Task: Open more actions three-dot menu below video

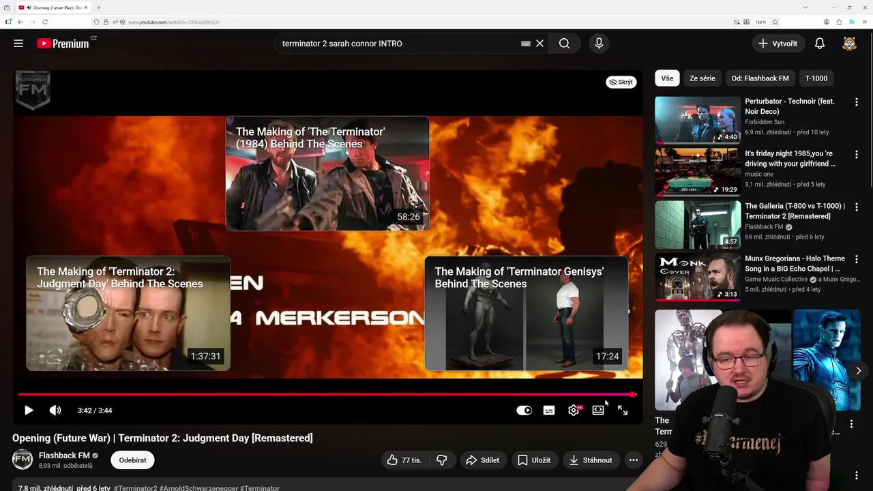Action: coord(633,460)
